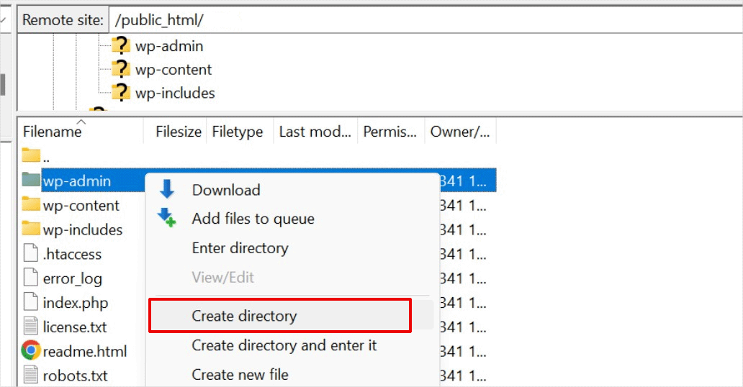Click the Remote site path input field
The height and width of the screenshot is (387, 743).
pos(425,20)
